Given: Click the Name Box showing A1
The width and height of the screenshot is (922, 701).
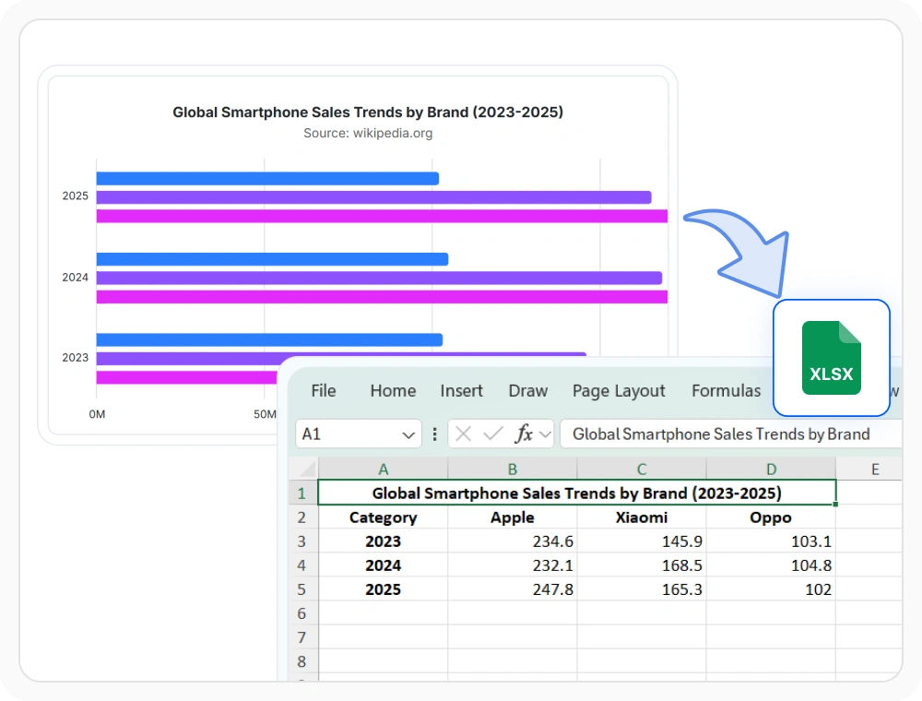Looking at the screenshot, I should [x=359, y=434].
